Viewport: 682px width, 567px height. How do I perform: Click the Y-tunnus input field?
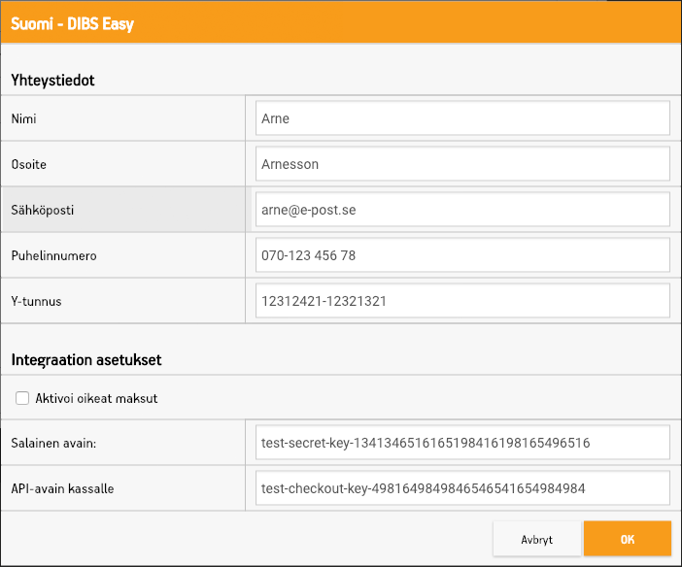[x=462, y=301]
